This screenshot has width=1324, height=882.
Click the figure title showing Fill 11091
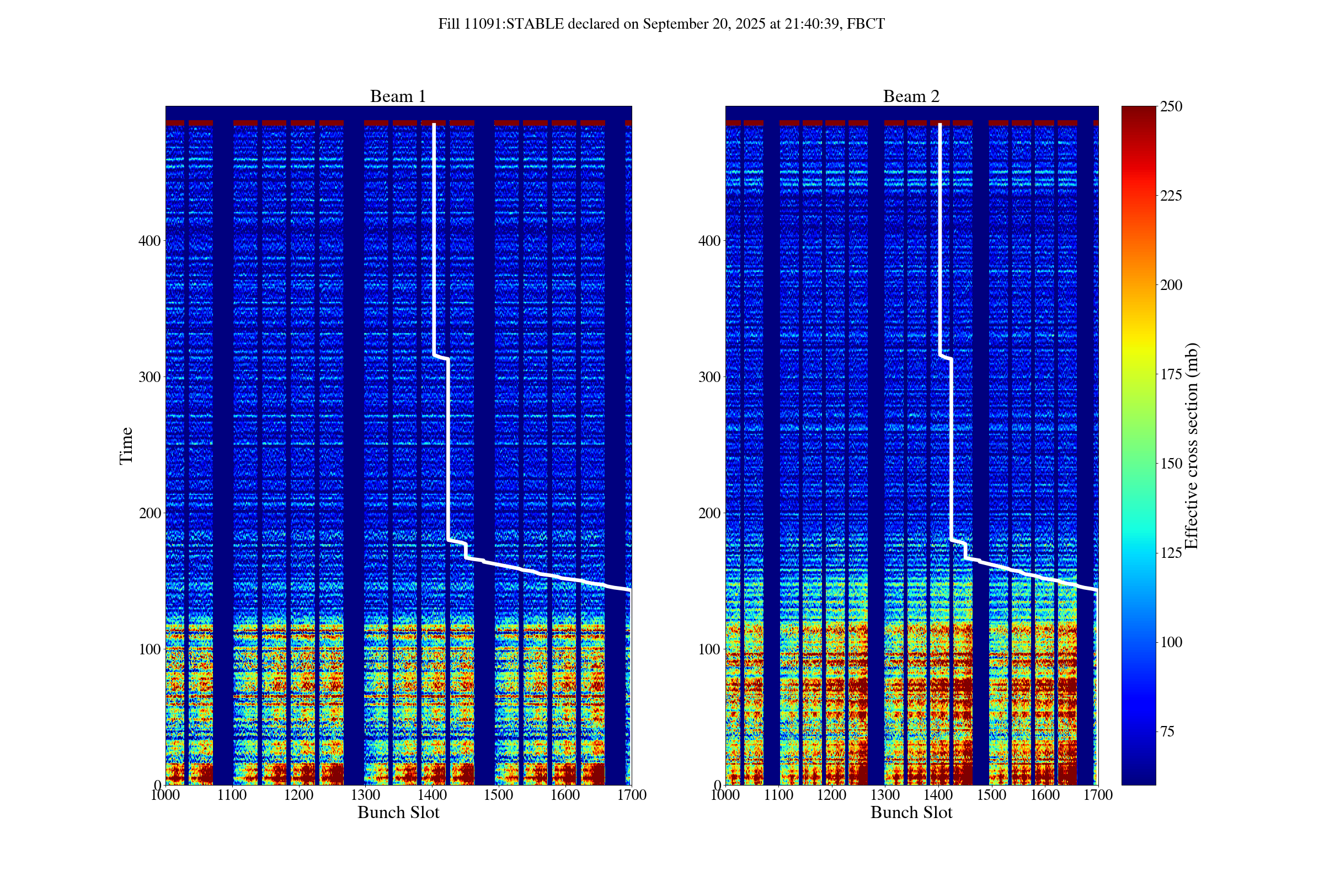(661, 24)
